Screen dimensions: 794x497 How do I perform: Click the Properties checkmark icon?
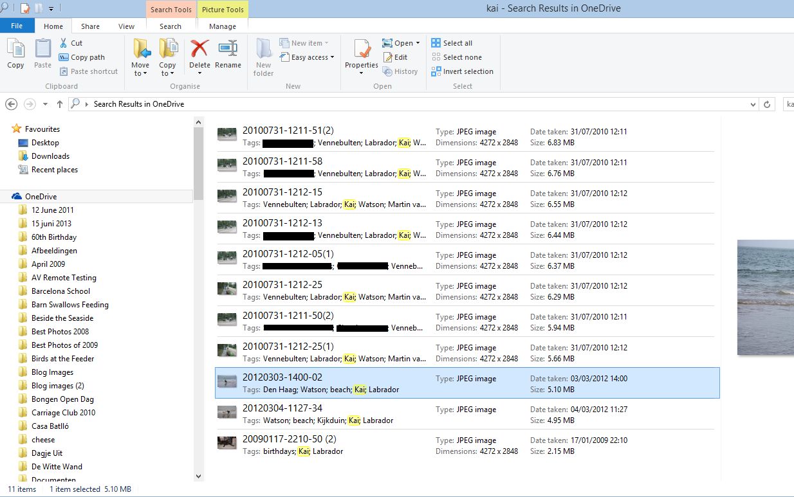(x=361, y=49)
